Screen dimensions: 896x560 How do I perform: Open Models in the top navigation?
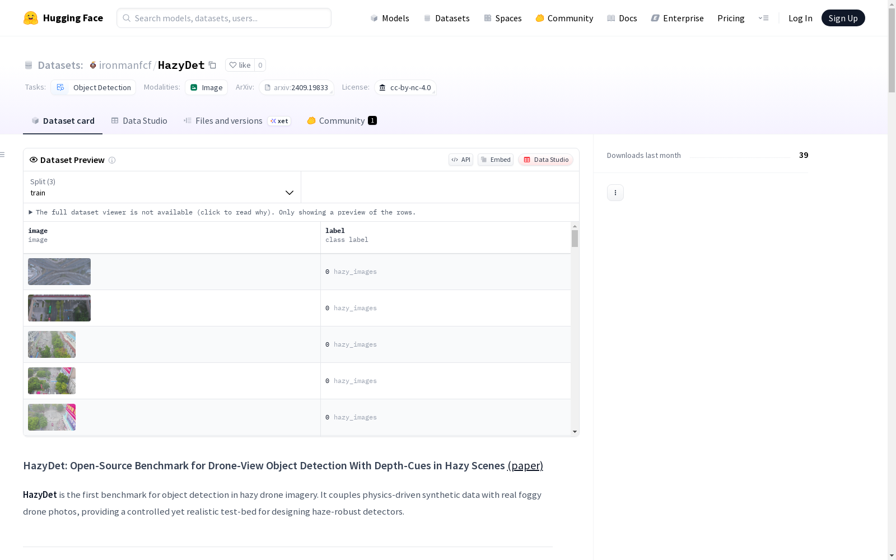point(390,18)
